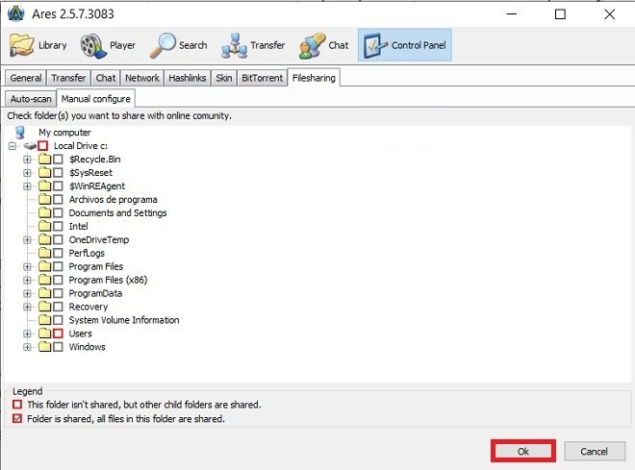635x470 pixels.
Task: Tick the Intel folder checkbox
Action: tap(58, 226)
